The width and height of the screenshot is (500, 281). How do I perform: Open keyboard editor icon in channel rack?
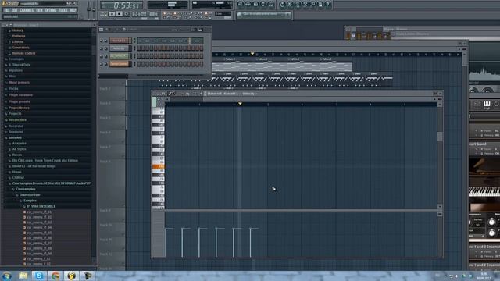click(x=200, y=30)
